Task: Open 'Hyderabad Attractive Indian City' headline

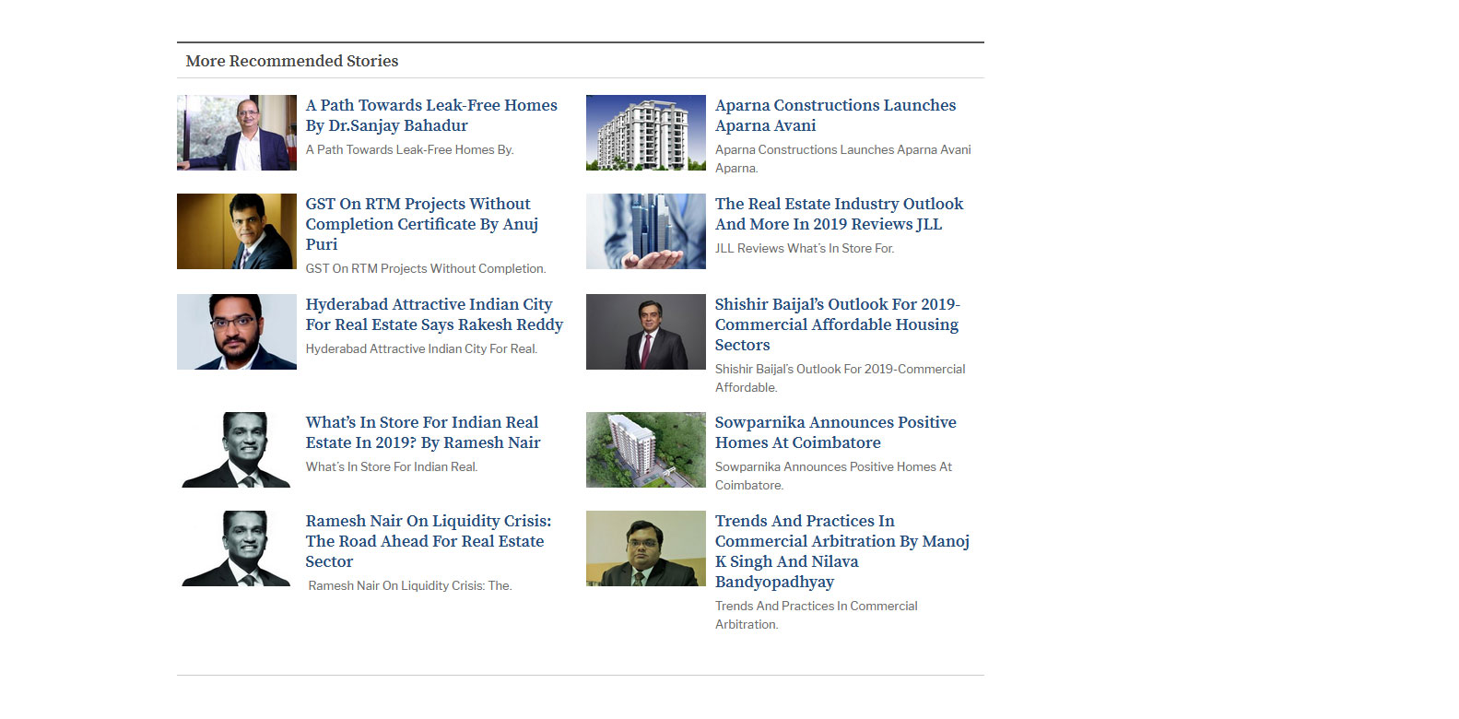Action: coord(434,314)
